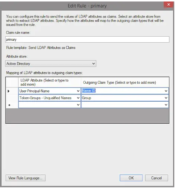This screenshot has height=188, width=175.
Task: Open the Attribute store dropdown
Action: pyautogui.click(x=51, y=64)
